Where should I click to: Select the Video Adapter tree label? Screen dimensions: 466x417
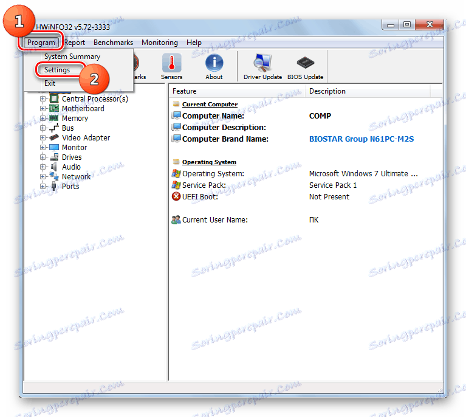click(86, 138)
